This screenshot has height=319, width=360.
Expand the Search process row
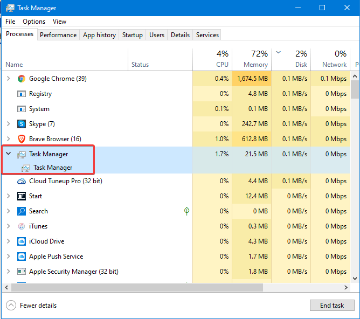coord(9,211)
